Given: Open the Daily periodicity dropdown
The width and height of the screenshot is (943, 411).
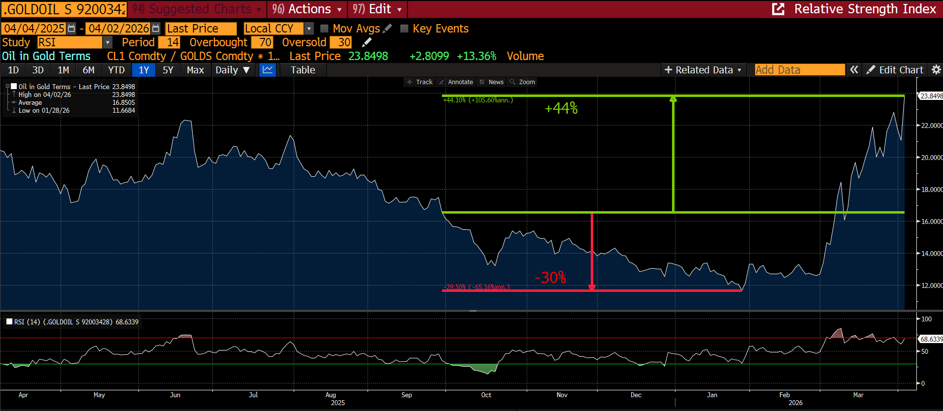Looking at the screenshot, I should click(x=233, y=70).
